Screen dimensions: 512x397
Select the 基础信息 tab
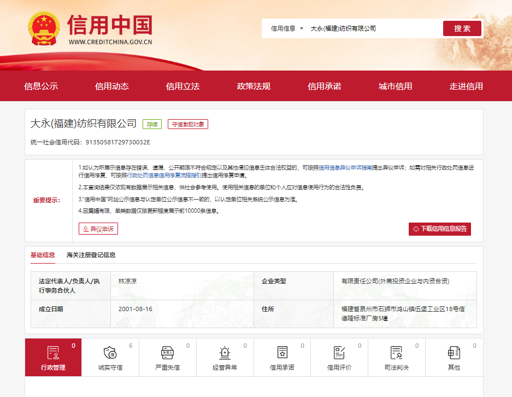43,255
